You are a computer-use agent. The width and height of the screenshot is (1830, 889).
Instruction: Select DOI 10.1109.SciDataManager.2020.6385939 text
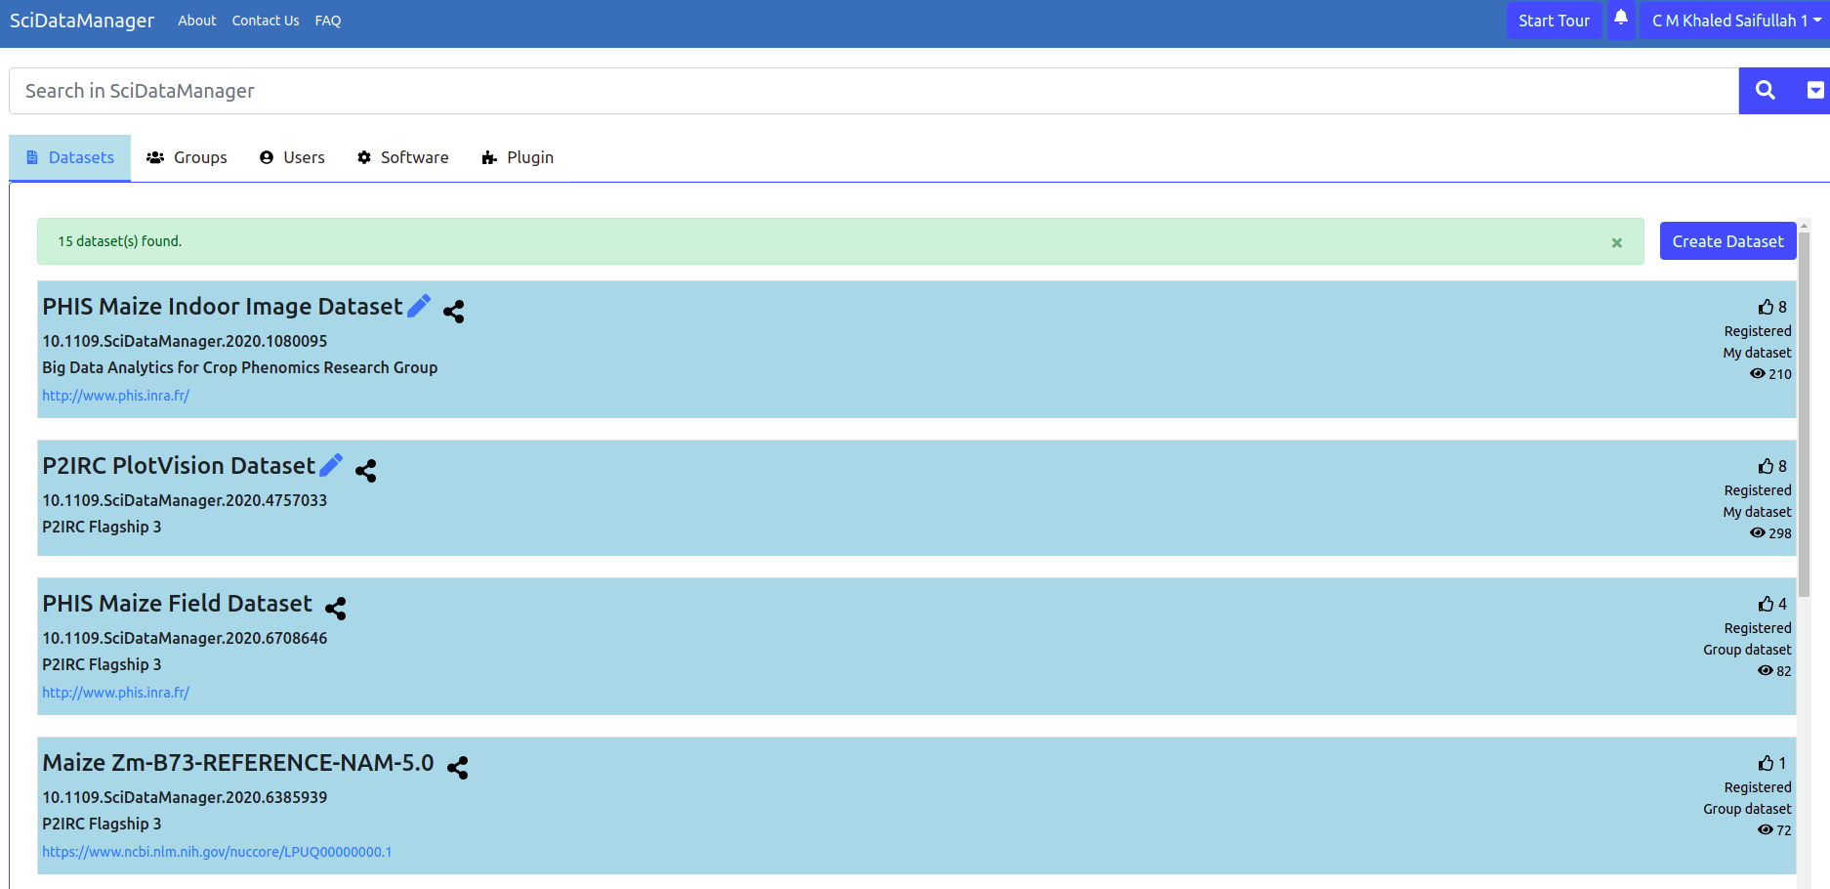(185, 797)
